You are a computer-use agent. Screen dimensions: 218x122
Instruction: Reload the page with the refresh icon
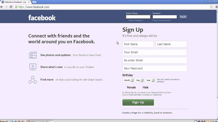pyautogui.click(x=11, y=7)
